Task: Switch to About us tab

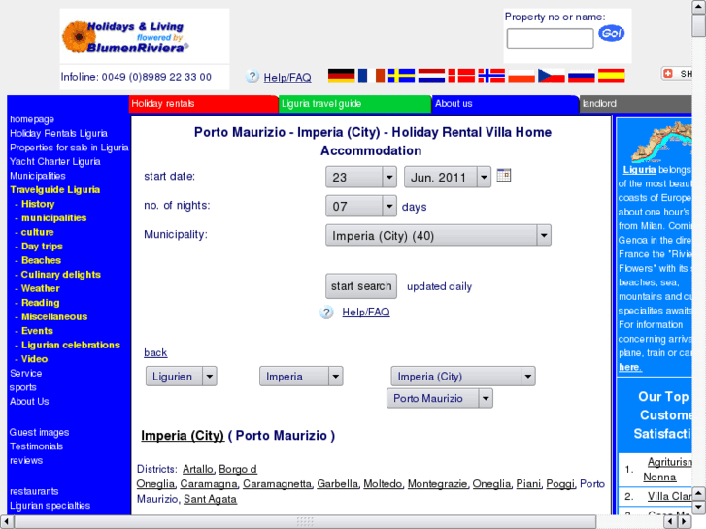Action: click(x=505, y=104)
